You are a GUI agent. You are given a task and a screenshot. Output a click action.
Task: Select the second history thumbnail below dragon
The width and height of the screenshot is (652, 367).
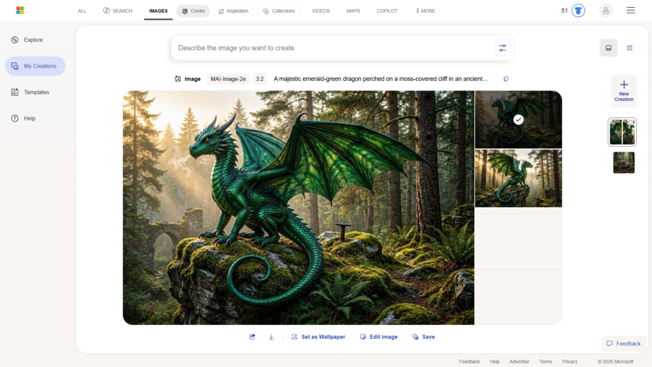pyautogui.click(x=624, y=162)
